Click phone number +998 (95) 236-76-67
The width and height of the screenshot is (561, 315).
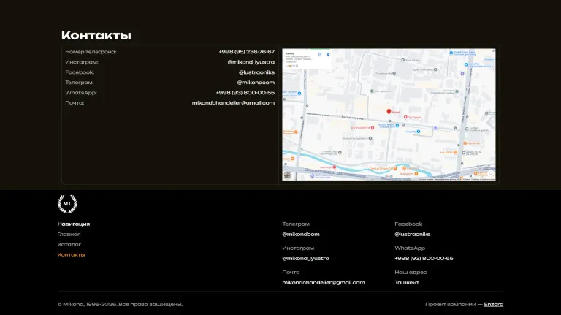tap(246, 52)
